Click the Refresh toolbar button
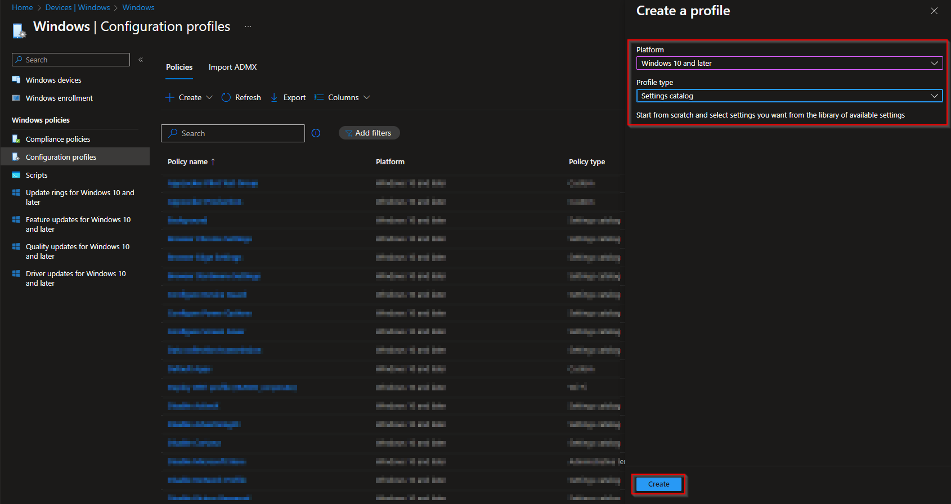951x504 pixels. (x=241, y=97)
